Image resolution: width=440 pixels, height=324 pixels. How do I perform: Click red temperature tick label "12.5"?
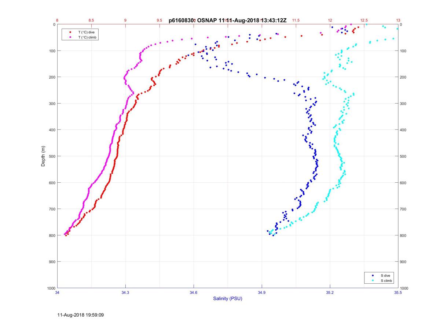tap(364, 21)
